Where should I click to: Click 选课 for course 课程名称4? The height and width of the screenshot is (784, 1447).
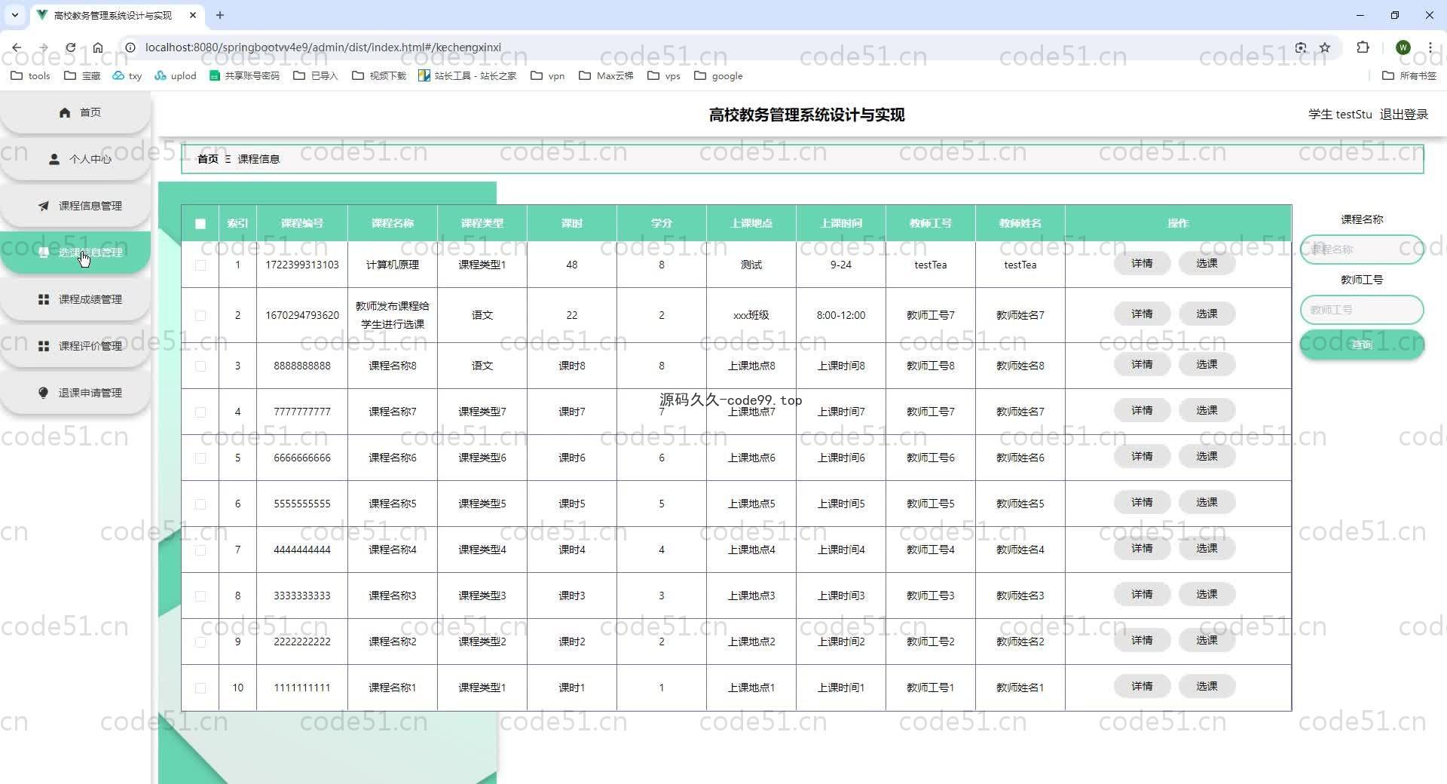(x=1207, y=548)
